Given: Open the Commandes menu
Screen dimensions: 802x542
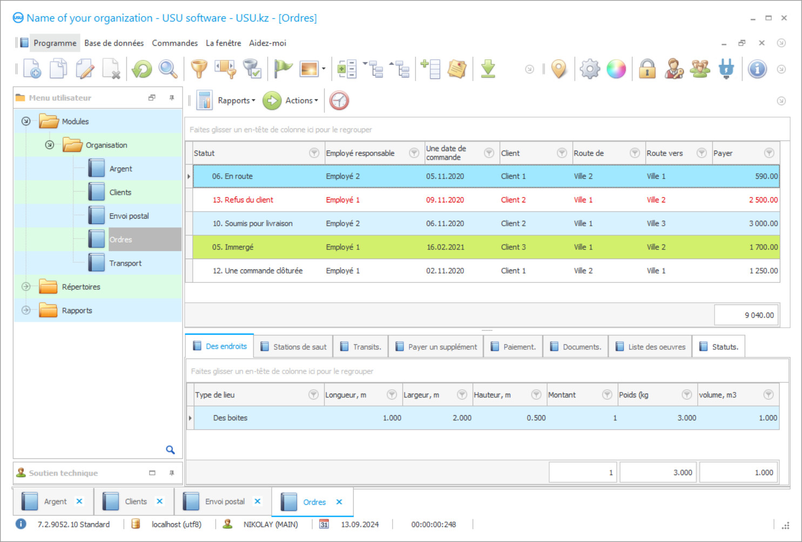Looking at the screenshot, I should pyautogui.click(x=174, y=43).
